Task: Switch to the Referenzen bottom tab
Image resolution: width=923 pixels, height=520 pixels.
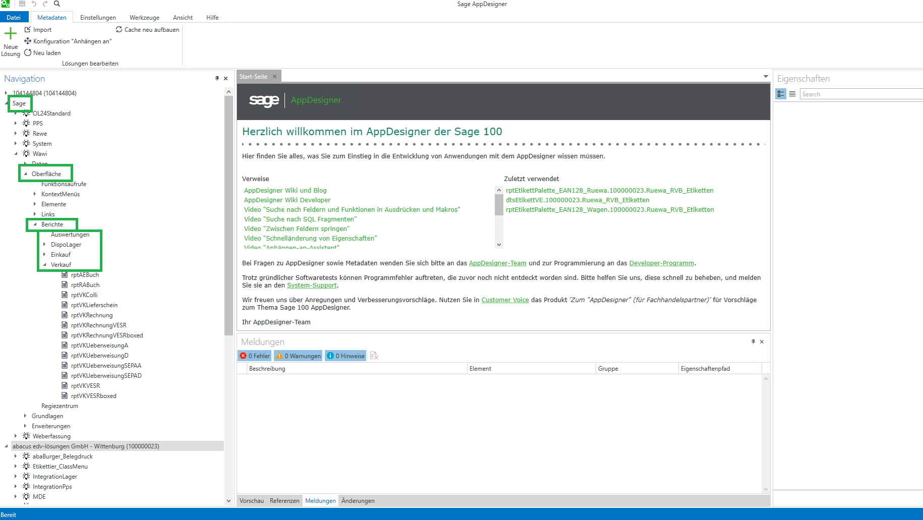Action: tap(284, 501)
